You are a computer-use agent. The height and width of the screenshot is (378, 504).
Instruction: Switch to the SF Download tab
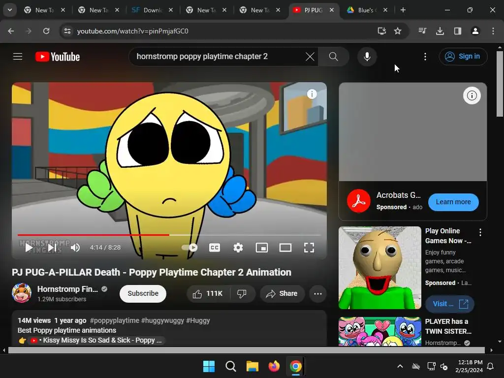point(152,10)
